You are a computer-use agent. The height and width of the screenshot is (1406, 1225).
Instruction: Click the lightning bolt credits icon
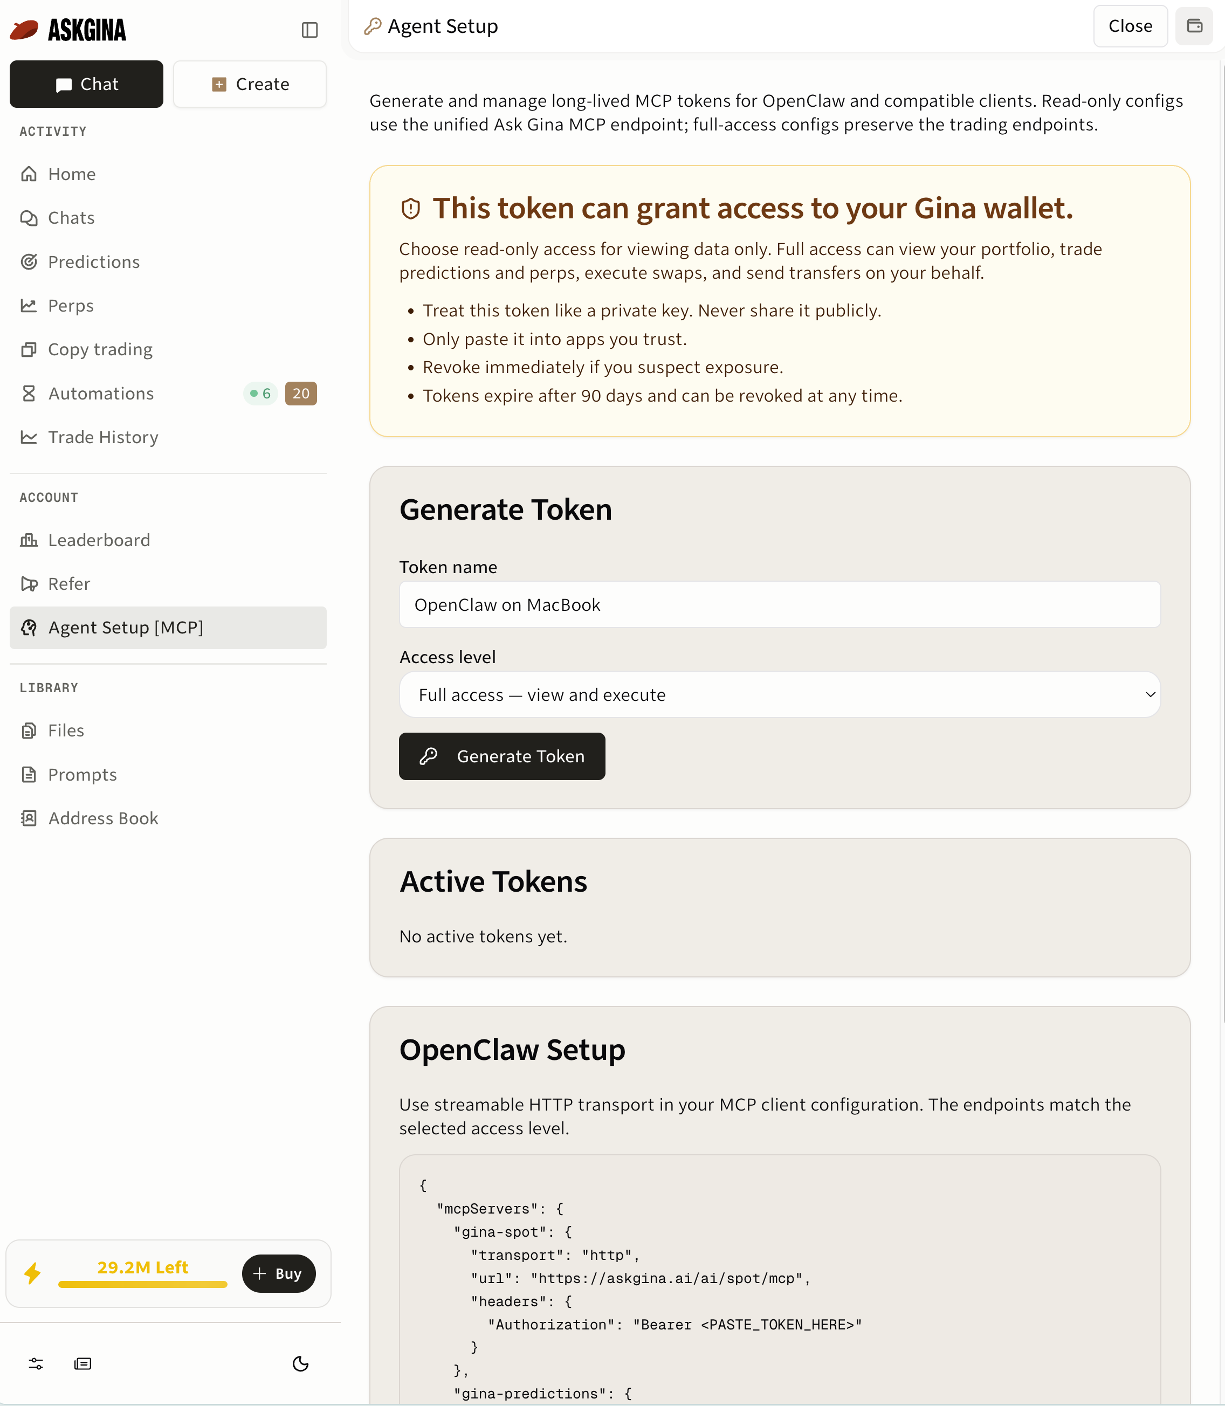pyautogui.click(x=32, y=1273)
